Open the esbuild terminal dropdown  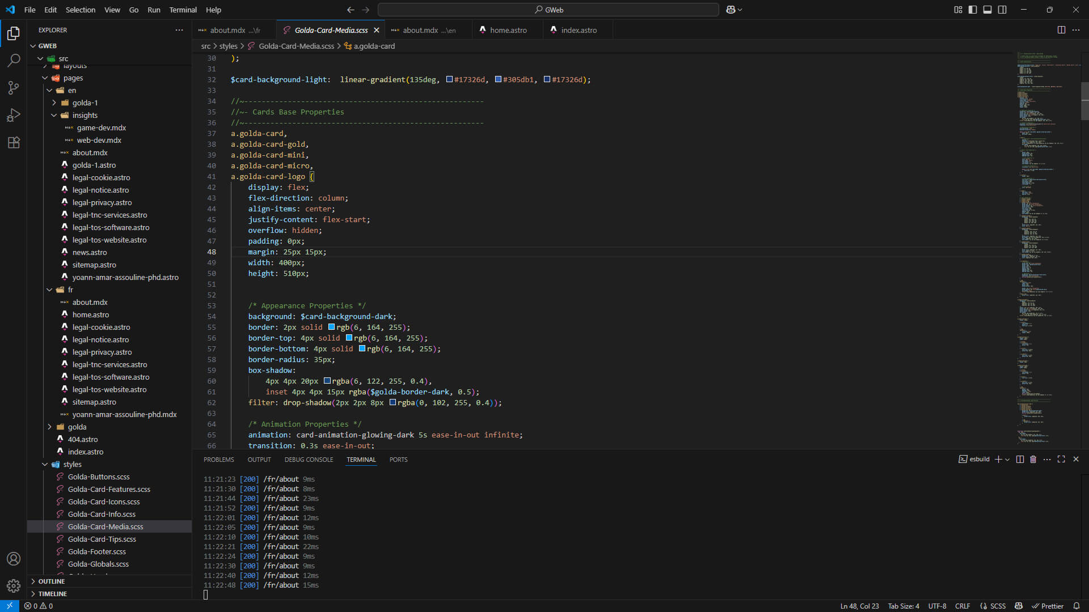1007,459
